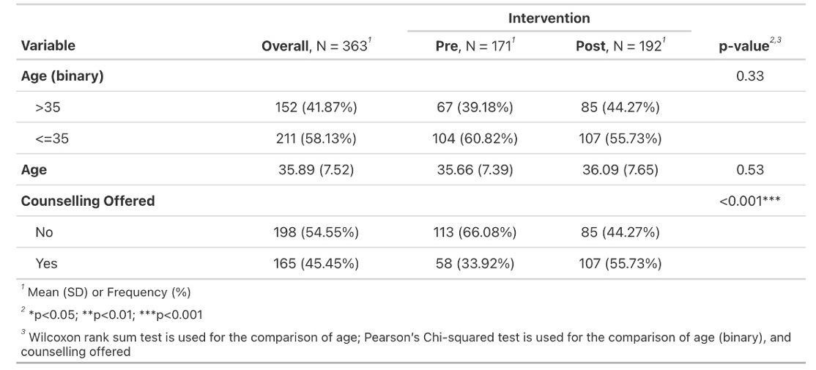Click the <0.001*** p-value cell

[749, 201]
